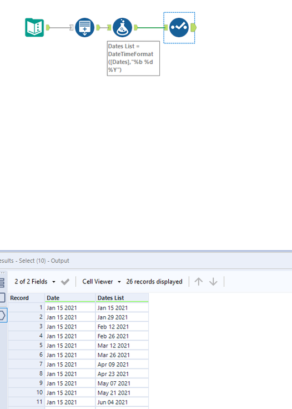The image size is (292, 409).
Task: Select the Dates List cell Feb 12 2021
Action: coord(122,327)
